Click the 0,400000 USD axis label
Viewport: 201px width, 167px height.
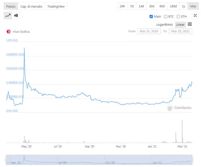pos(15,83)
